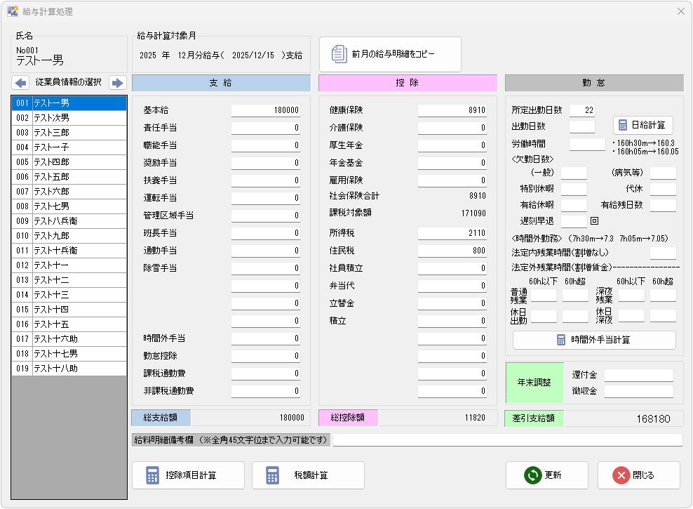Click the red 閉じる close button
This screenshot has height=509, width=693.
coord(638,475)
